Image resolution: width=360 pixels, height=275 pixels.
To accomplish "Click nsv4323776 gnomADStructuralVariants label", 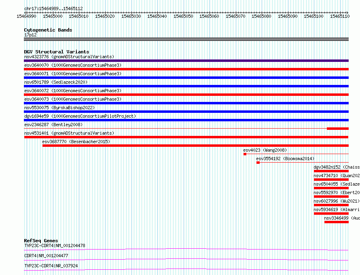I will point(69,57).
